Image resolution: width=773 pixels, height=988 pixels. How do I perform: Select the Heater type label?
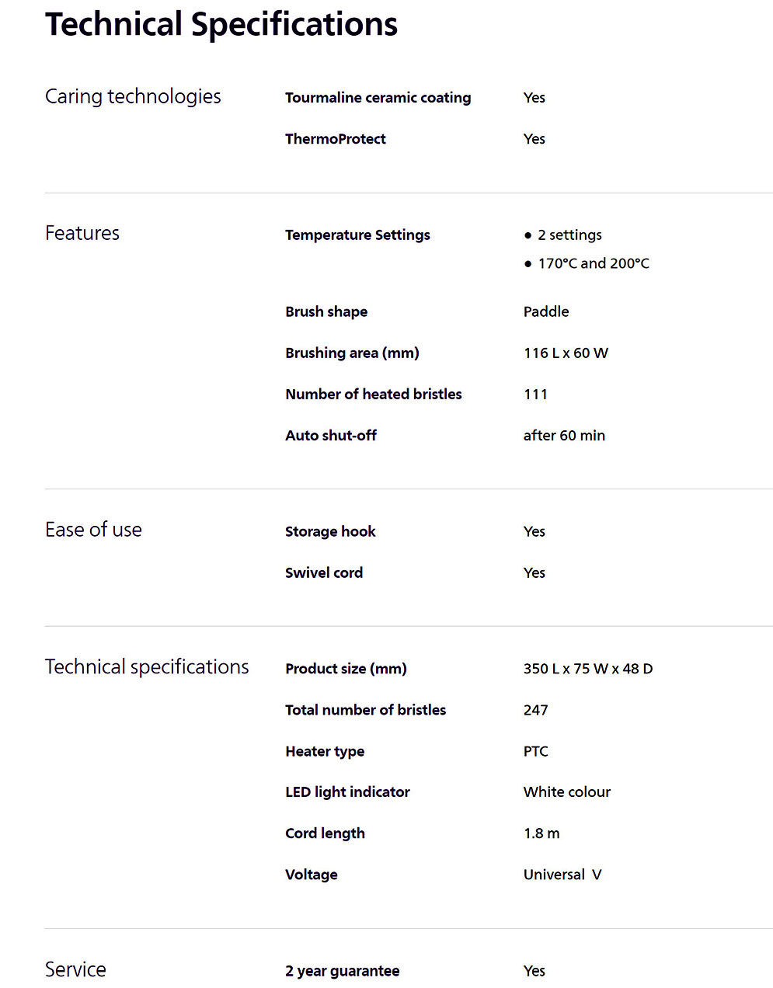[x=325, y=751]
